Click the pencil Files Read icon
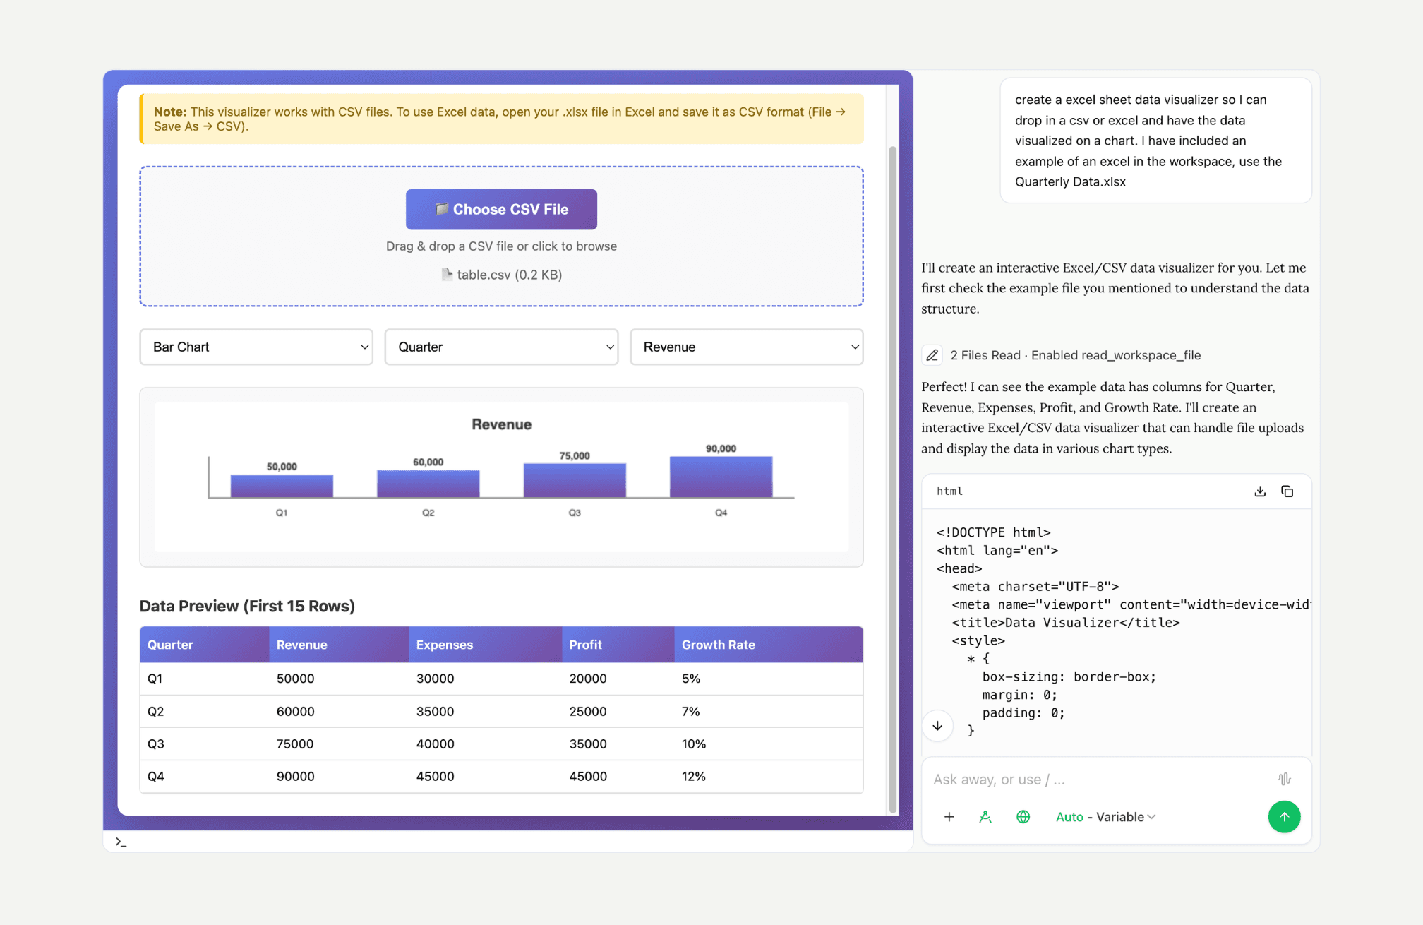The width and height of the screenshot is (1423, 925). pyautogui.click(x=932, y=355)
